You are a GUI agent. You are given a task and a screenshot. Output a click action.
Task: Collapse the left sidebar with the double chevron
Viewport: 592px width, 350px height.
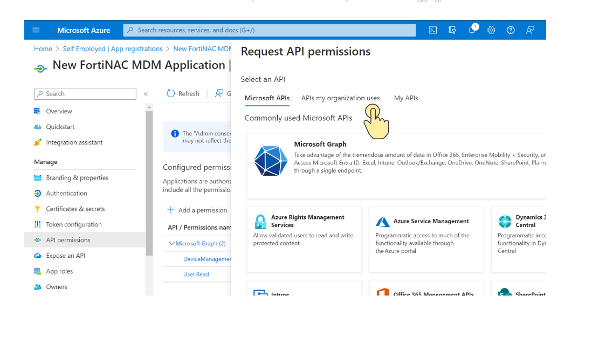tap(146, 94)
